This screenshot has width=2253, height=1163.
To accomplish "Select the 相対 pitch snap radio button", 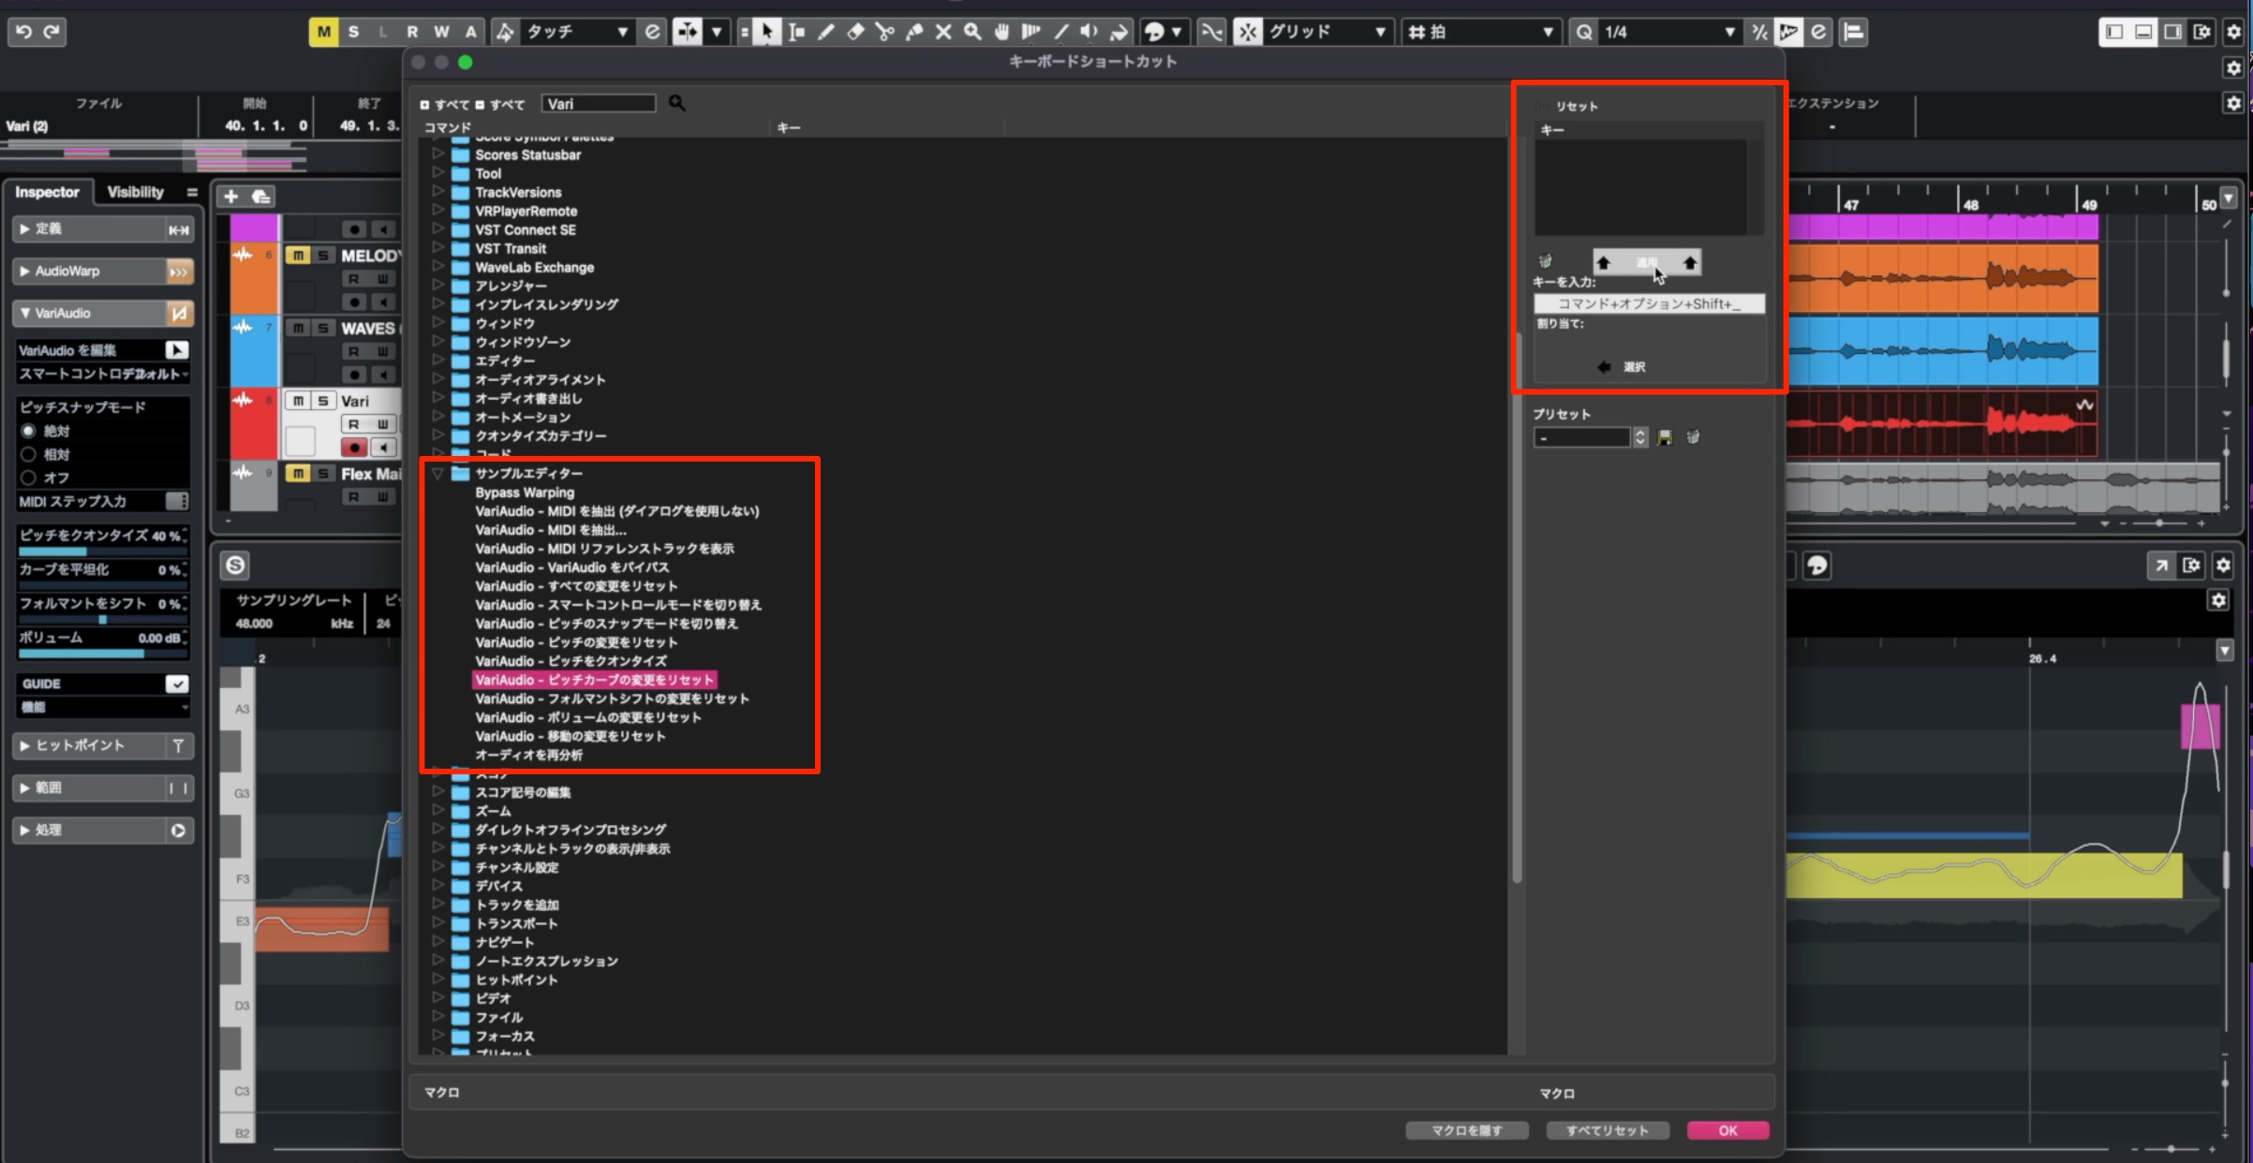I will point(28,454).
